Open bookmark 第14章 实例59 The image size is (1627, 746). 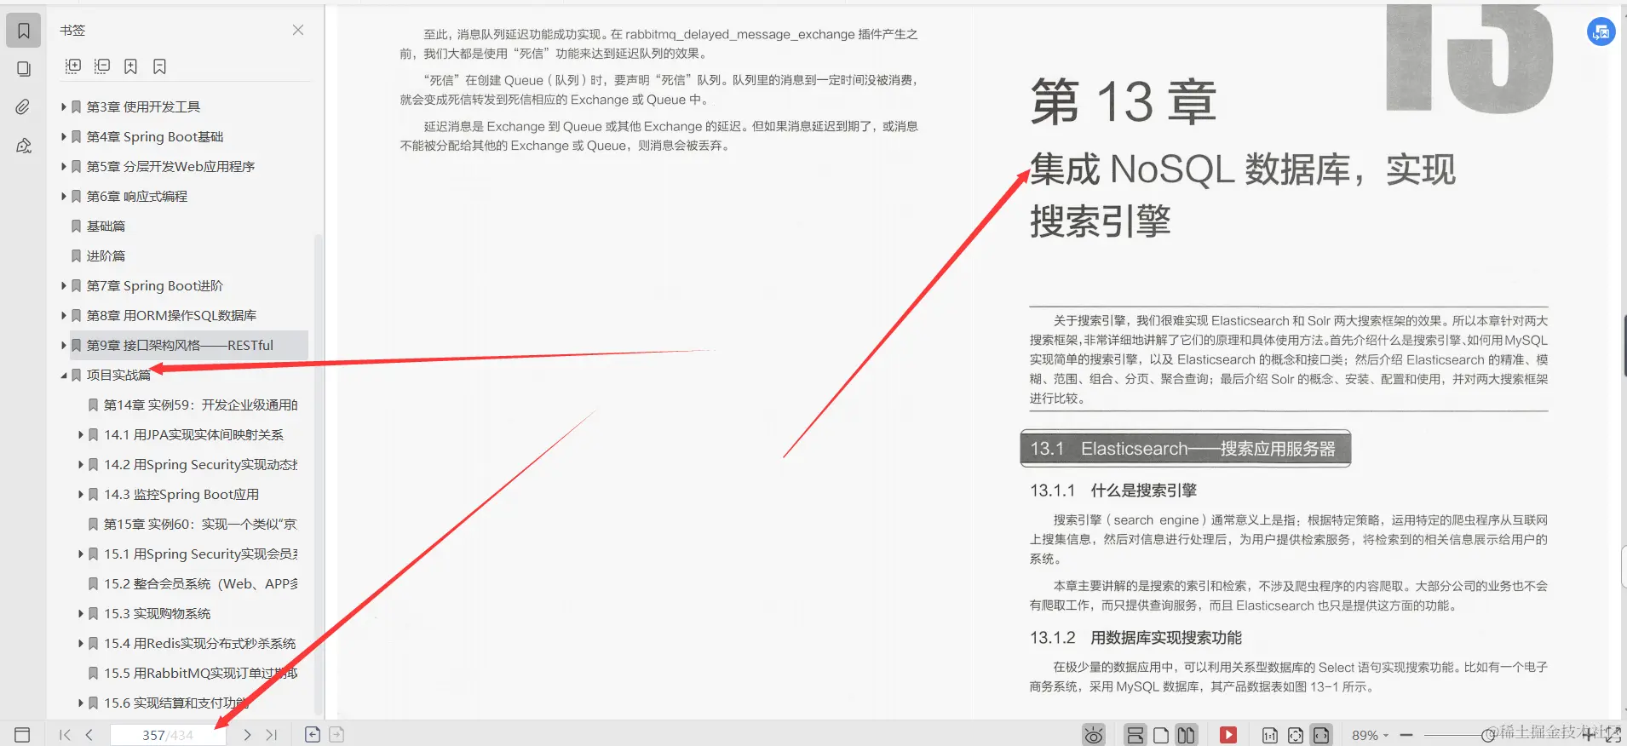click(200, 405)
